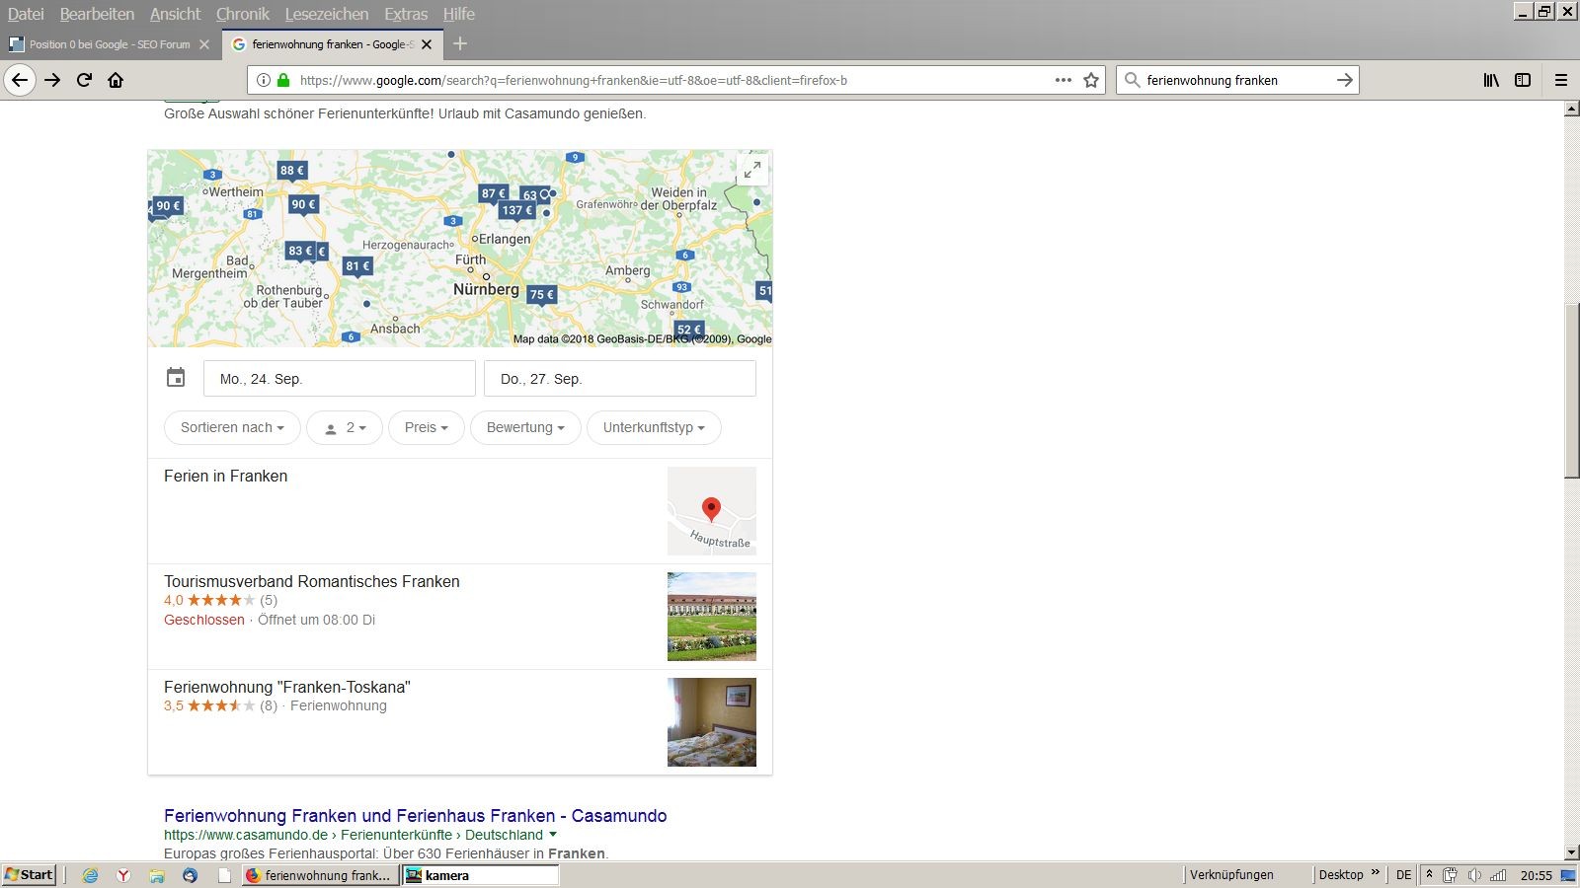This screenshot has height=888, width=1580.
Task: Select the kamera taskbar button
Action: (x=480, y=875)
